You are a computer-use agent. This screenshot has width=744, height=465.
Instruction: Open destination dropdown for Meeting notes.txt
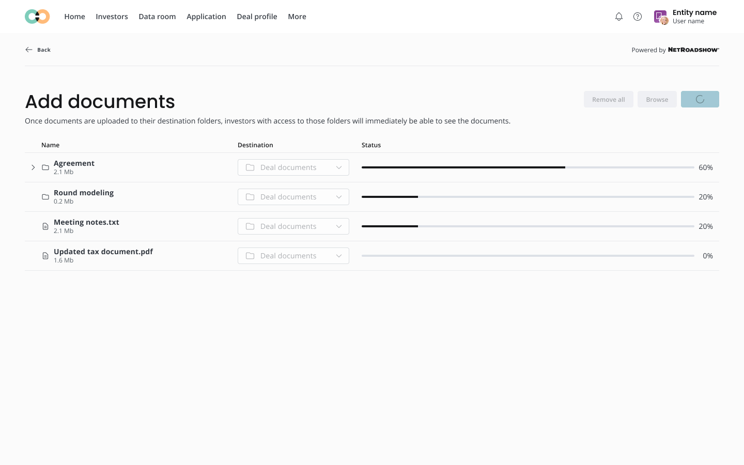293,226
